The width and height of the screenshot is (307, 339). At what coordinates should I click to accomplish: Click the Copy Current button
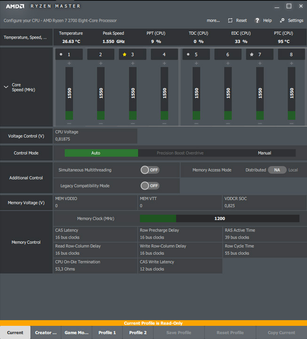coord(281,332)
